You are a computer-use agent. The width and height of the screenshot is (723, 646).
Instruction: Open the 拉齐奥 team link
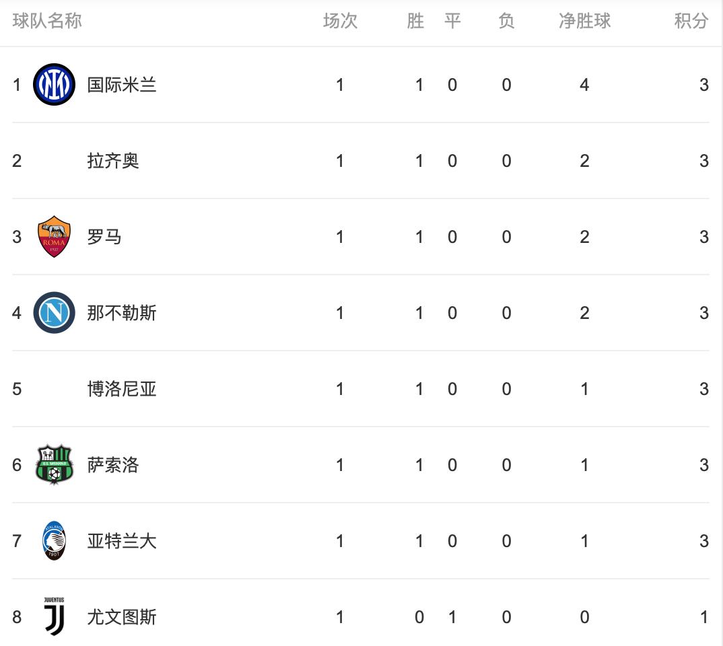(113, 161)
